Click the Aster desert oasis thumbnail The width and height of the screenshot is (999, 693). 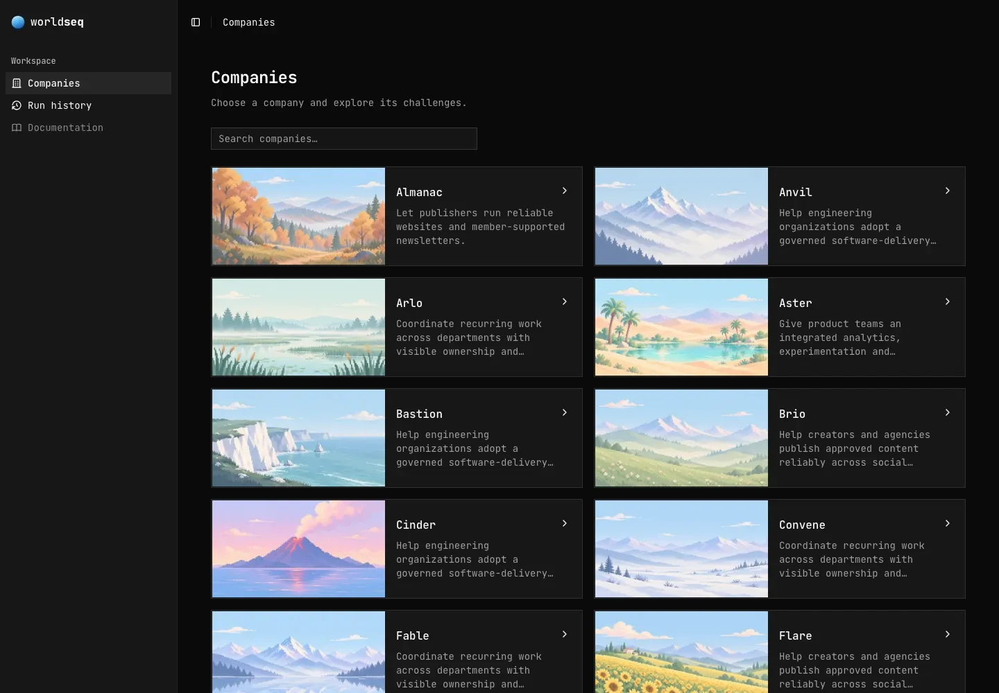[681, 327]
